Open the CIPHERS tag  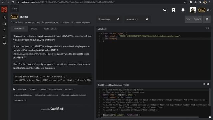tap(43, 90)
